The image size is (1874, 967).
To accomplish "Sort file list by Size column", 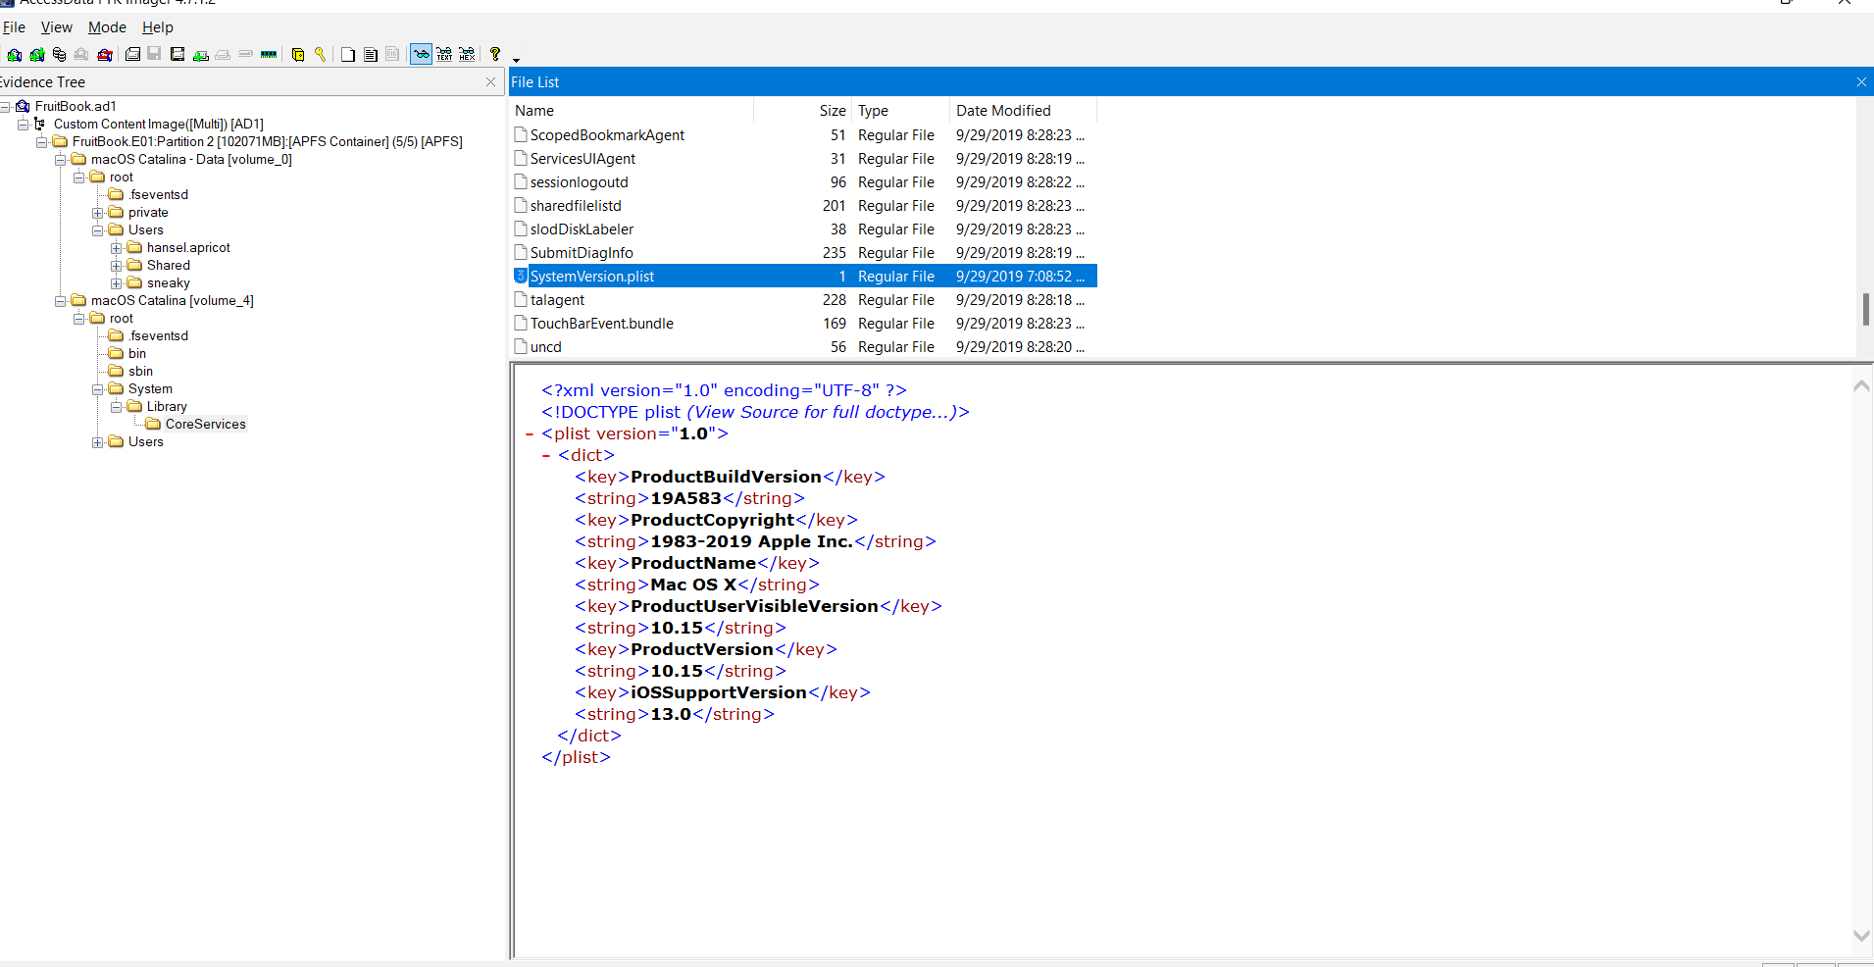I will click(802, 110).
